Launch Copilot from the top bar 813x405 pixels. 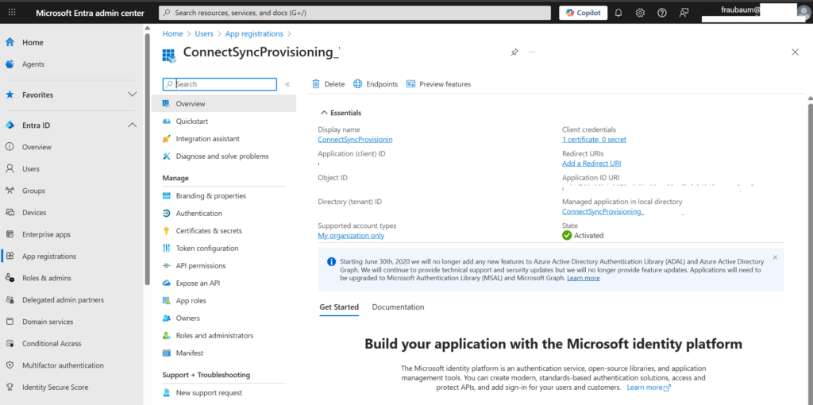pos(584,13)
